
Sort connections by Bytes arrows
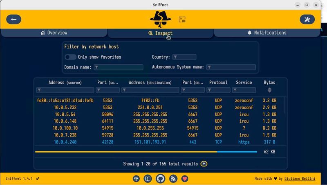[x=269, y=90]
